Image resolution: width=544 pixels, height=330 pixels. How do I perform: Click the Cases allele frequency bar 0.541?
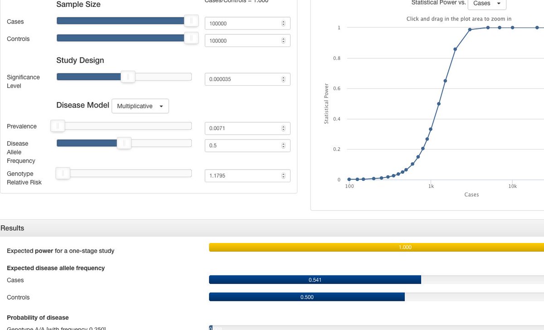(x=315, y=280)
